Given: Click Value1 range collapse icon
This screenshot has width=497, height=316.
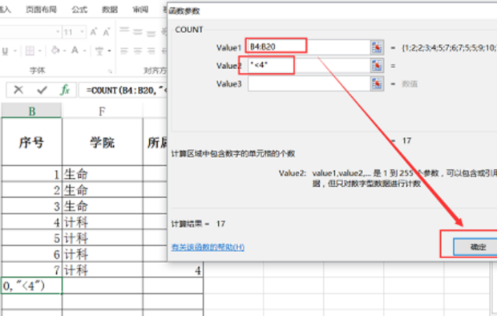Looking at the screenshot, I should (377, 47).
